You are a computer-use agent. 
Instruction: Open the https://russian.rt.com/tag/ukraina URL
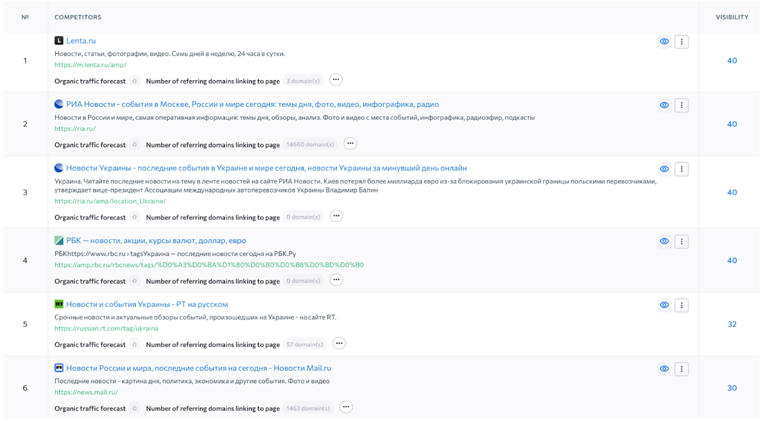[106, 328]
